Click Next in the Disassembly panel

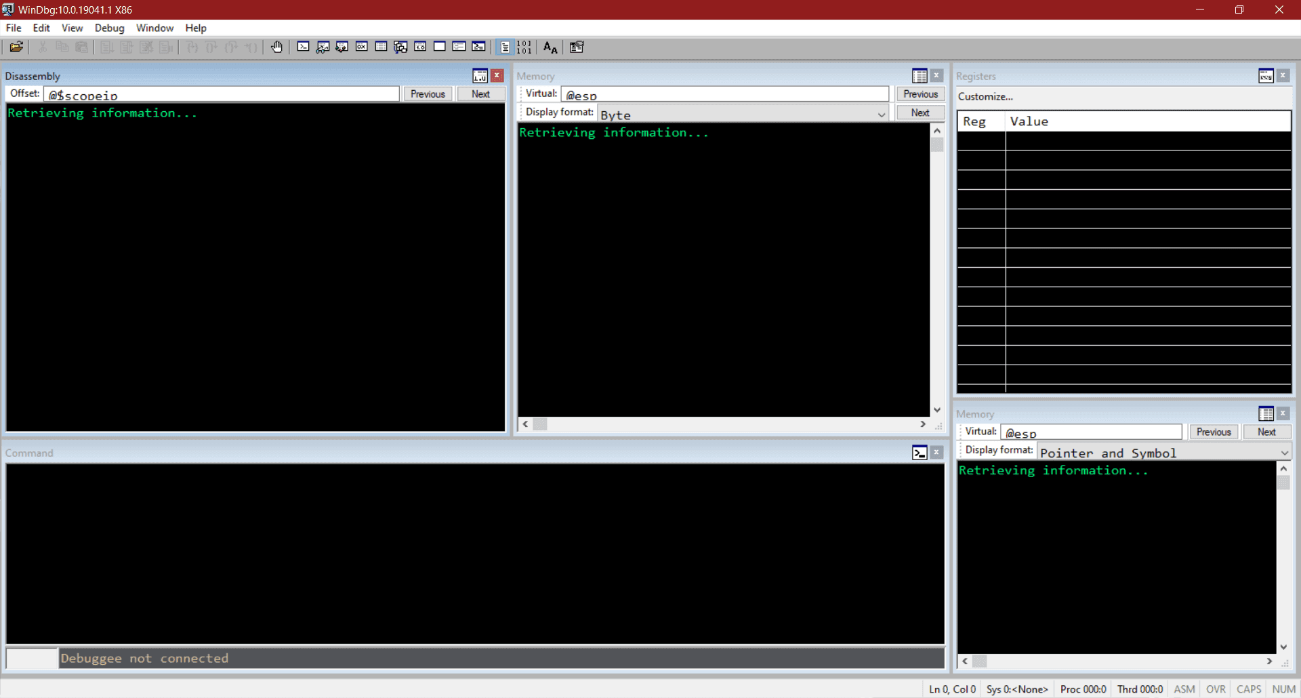(480, 94)
